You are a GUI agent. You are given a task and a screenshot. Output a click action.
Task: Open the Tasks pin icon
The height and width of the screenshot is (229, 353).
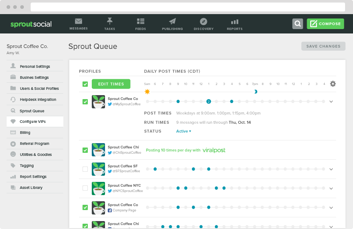(x=109, y=21)
